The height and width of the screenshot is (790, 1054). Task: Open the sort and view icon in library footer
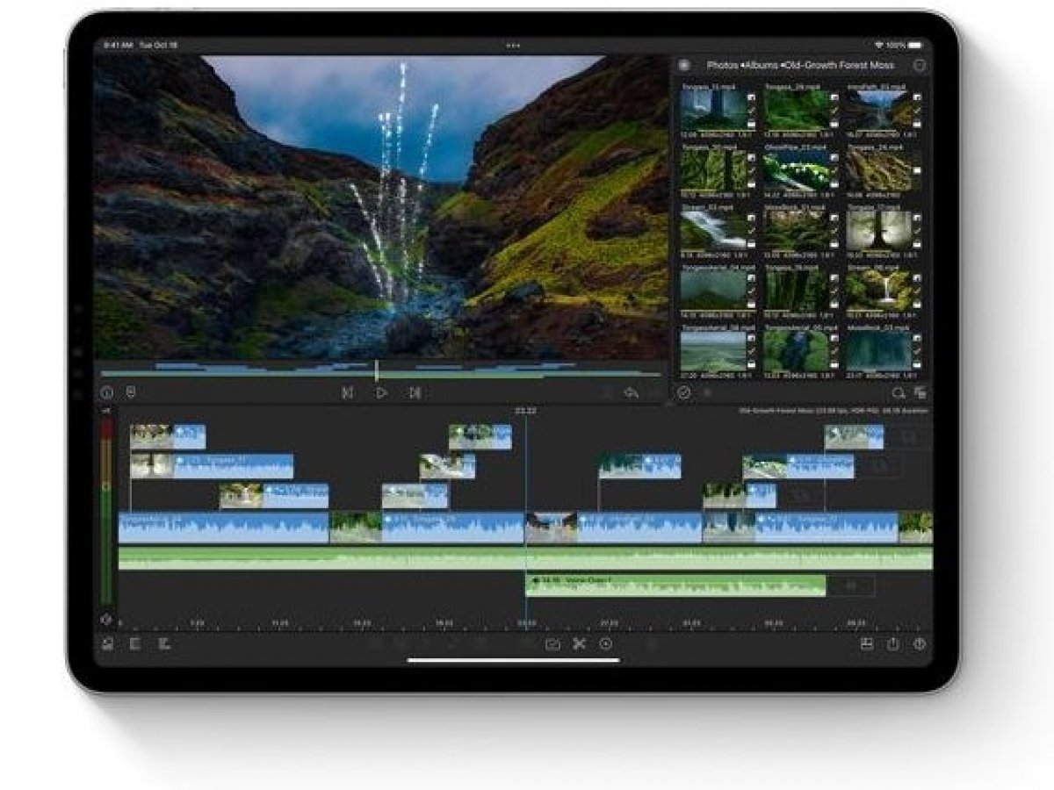tap(920, 393)
